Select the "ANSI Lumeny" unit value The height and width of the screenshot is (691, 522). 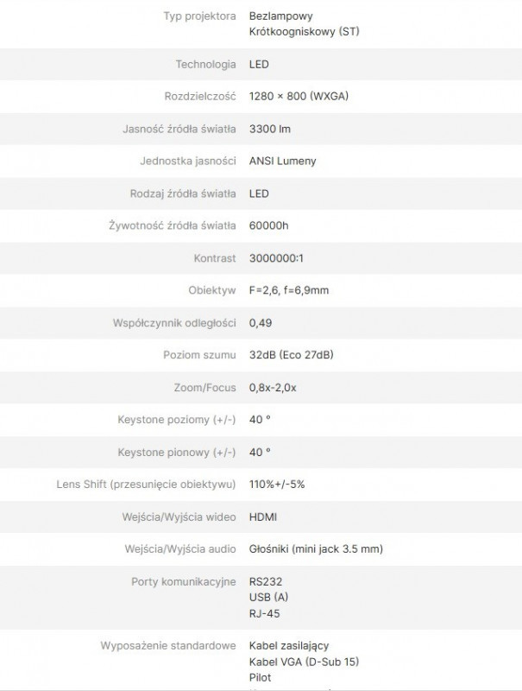[282, 161]
